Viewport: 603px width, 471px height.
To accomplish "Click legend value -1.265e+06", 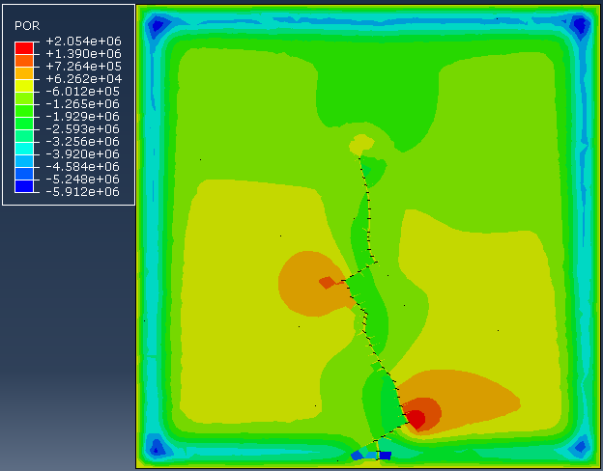I will (82, 104).
